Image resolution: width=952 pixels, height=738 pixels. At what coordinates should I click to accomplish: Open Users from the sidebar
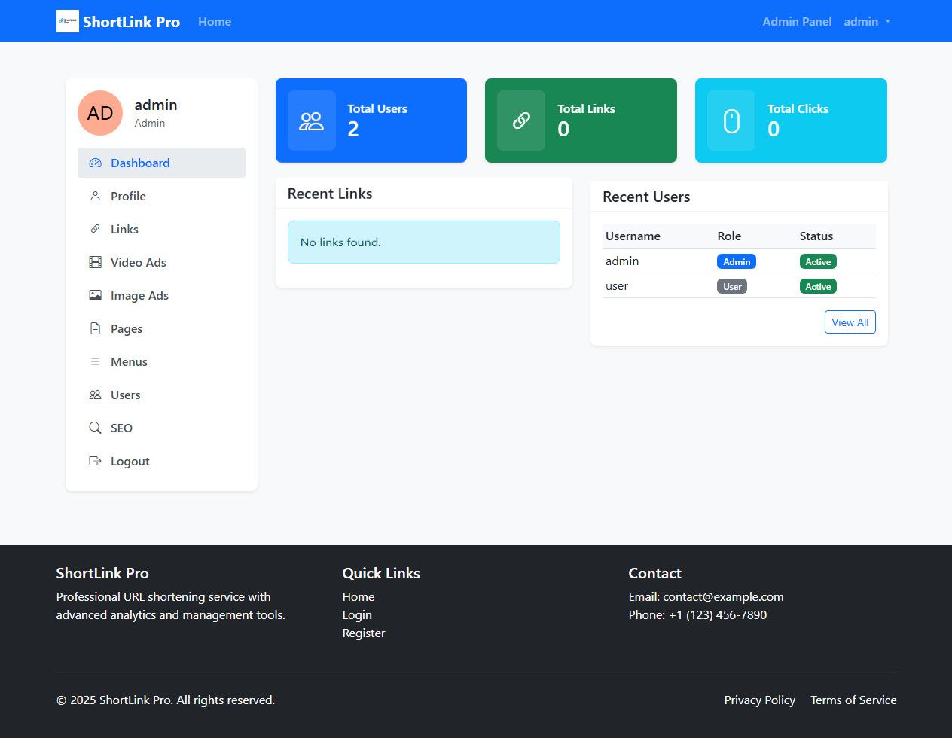point(161,395)
